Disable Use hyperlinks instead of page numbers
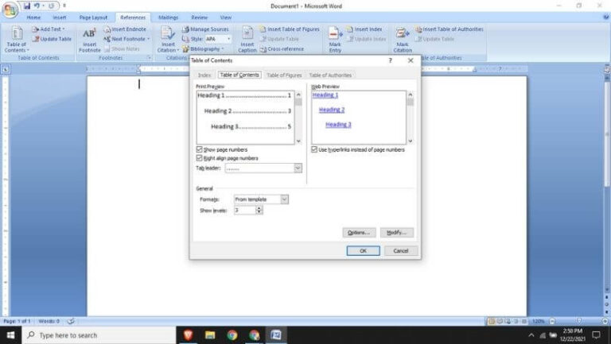This screenshot has width=611, height=344. [x=314, y=149]
